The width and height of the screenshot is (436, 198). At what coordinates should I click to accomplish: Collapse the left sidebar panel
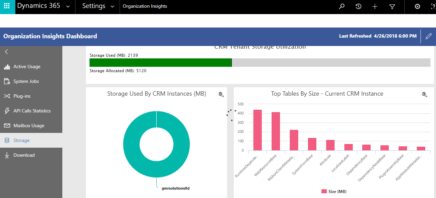(6, 52)
